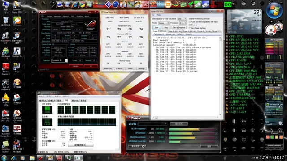Open the file explorer folder on the taskbar
This screenshot has height=161, width=287.
click(x=32, y=158)
